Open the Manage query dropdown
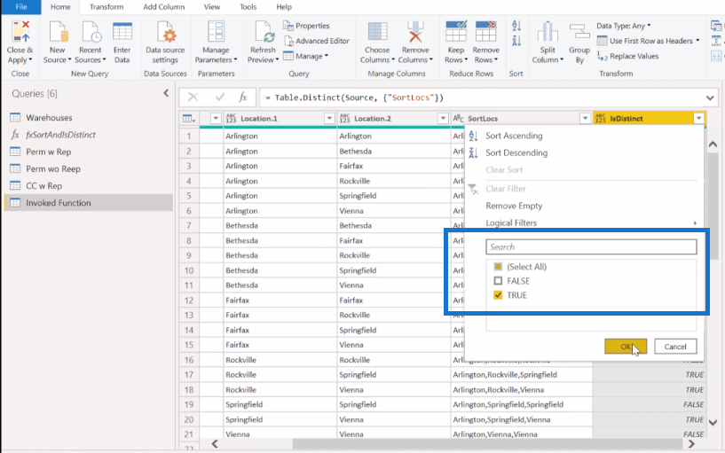 coord(305,56)
